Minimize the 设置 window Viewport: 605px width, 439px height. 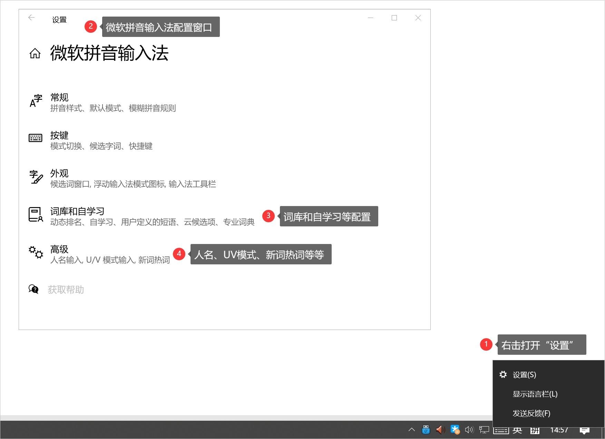point(371,18)
